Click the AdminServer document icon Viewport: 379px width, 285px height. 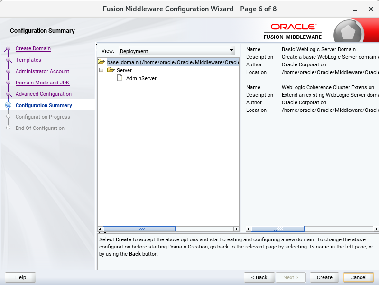click(120, 78)
